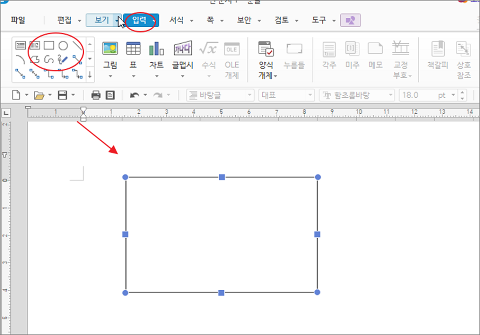The width and height of the screenshot is (480, 335).
Task: Click the save disk icon
Action: click(x=62, y=95)
